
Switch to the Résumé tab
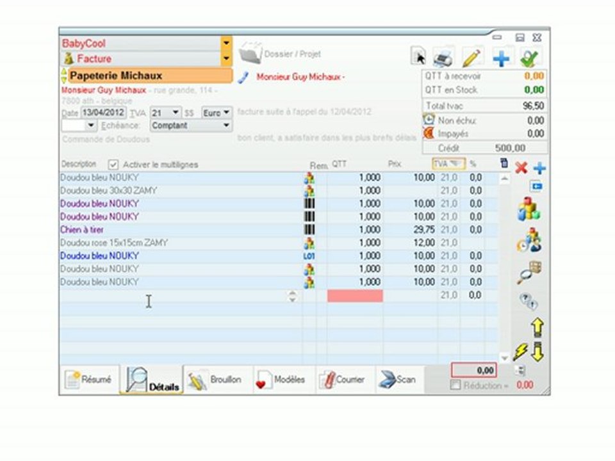[90, 380]
